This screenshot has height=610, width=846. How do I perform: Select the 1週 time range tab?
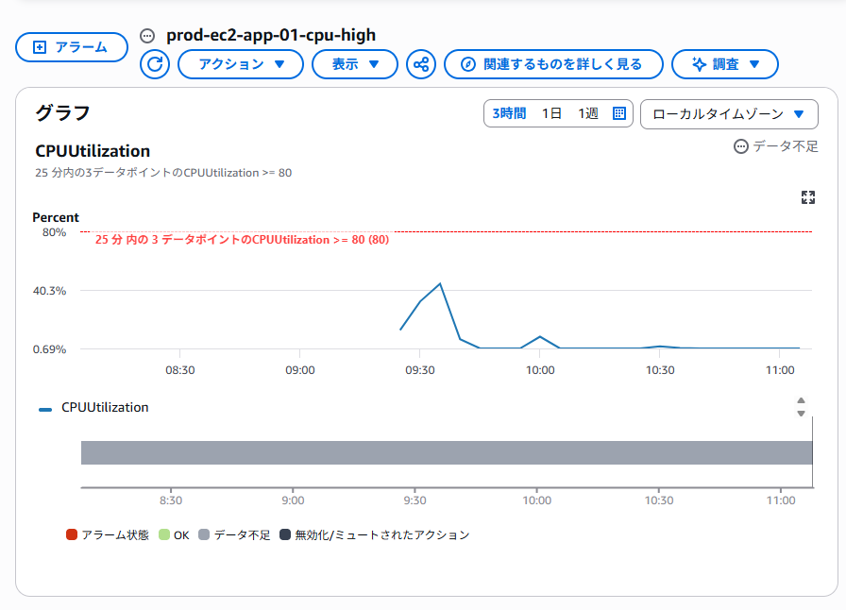click(588, 113)
